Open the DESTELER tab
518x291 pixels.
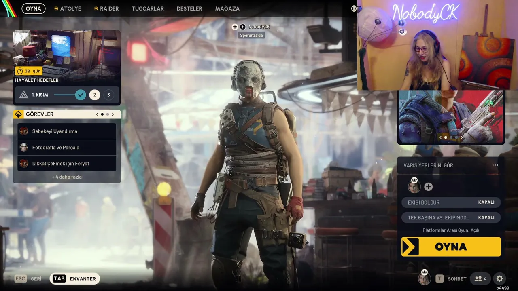click(189, 8)
